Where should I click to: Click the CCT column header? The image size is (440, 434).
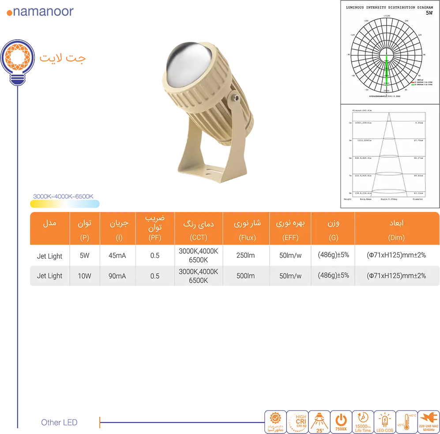tap(199, 229)
